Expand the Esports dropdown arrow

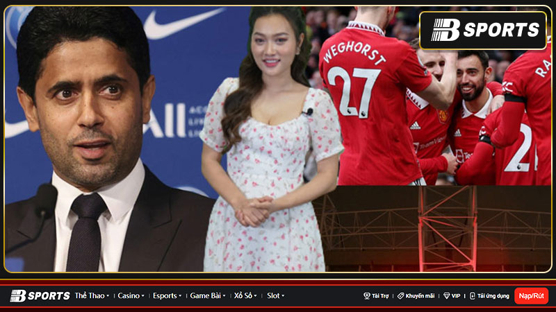pyautogui.click(x=180, y=296)
